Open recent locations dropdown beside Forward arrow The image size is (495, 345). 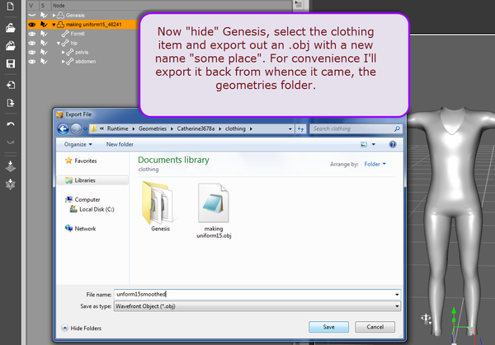point(85,129)
